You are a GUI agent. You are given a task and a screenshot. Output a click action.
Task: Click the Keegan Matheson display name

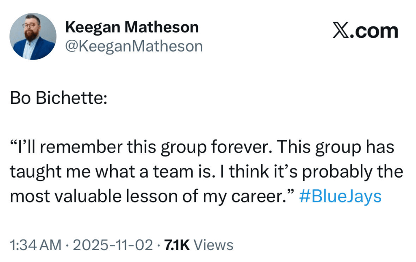(x=132, y=27)
